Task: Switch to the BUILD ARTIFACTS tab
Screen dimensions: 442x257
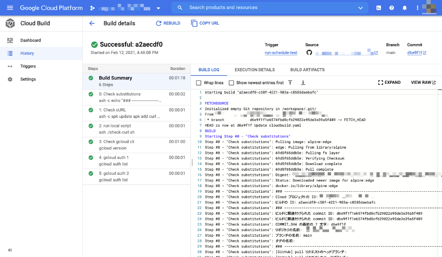Action: (x=307, y=70)
